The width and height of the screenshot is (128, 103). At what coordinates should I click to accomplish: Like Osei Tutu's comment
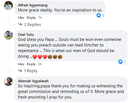pyautogui.click(x=21, y=64)
